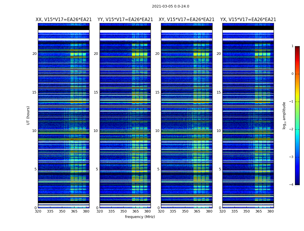
Task: Click the colorbar tick label −4
Action: tap(292, 185)
